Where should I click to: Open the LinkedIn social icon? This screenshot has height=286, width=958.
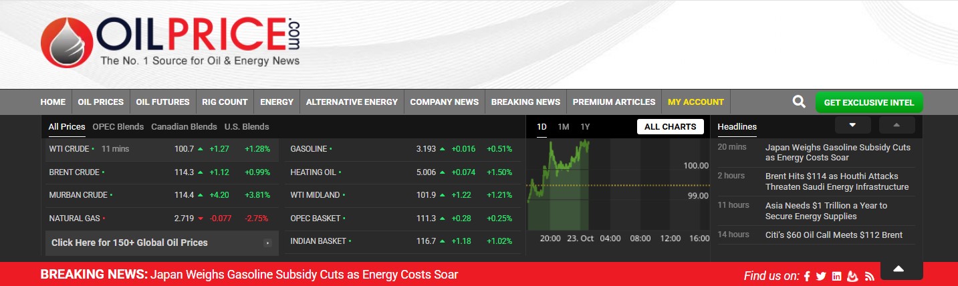point(836,276)
